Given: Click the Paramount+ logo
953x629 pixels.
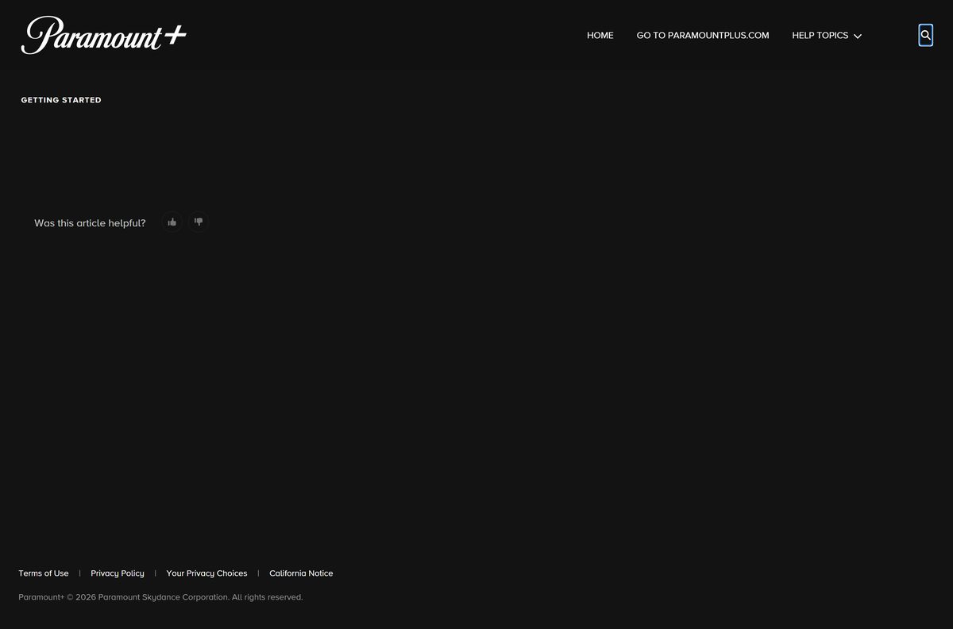Looking at the screenshot, I should point(104,35).
